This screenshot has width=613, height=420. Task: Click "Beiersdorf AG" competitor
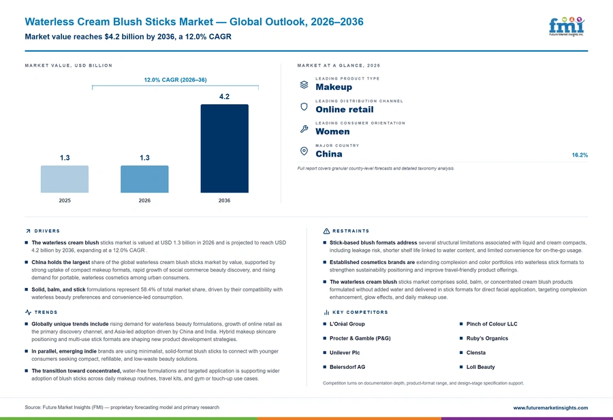point(347,367)
